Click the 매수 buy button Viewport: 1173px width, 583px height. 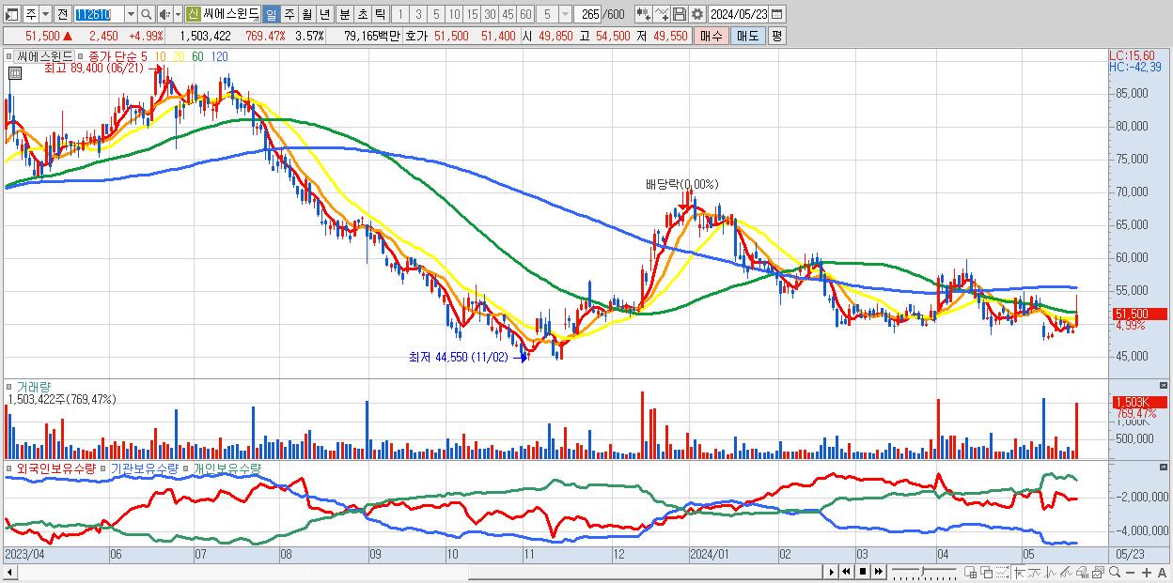click(x=711, y=36)
